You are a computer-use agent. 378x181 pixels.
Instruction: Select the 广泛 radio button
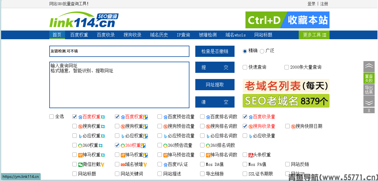click(x=262, y=51)
